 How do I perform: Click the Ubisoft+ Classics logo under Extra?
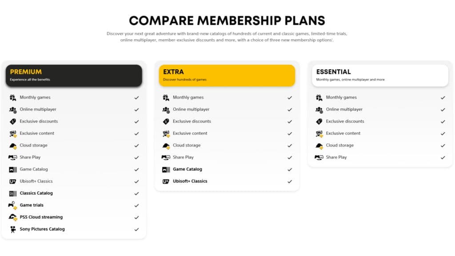pos(165,181)
